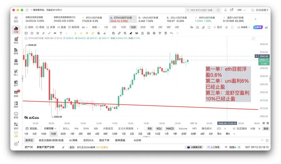Image resolution: width=281 pixels, height=164 pixels.
Task: Toggle the BOLL indicator
Action: coord(66,128)
